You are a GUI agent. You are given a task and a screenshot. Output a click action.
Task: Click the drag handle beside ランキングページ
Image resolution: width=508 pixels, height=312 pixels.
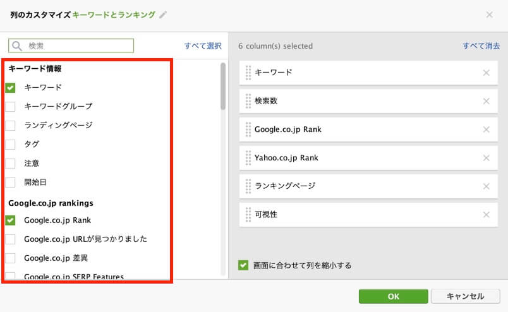[248, 186]
